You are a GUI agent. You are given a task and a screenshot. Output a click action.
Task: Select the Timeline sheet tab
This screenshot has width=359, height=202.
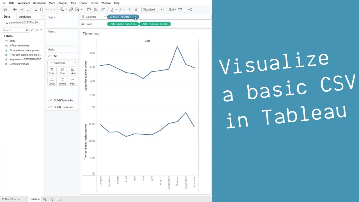[x=34, y=199]
